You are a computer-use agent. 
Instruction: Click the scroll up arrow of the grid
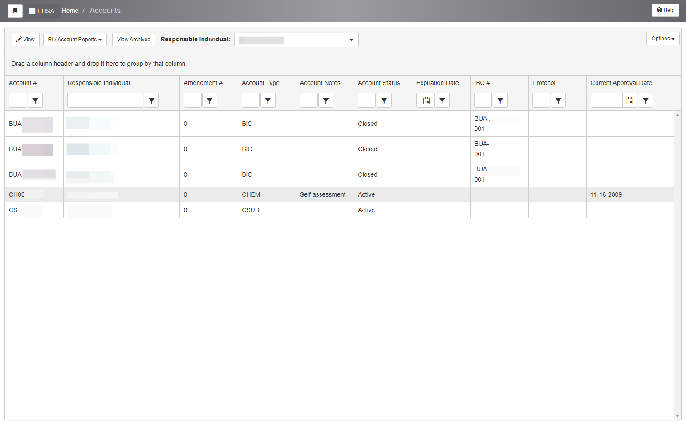678,115
